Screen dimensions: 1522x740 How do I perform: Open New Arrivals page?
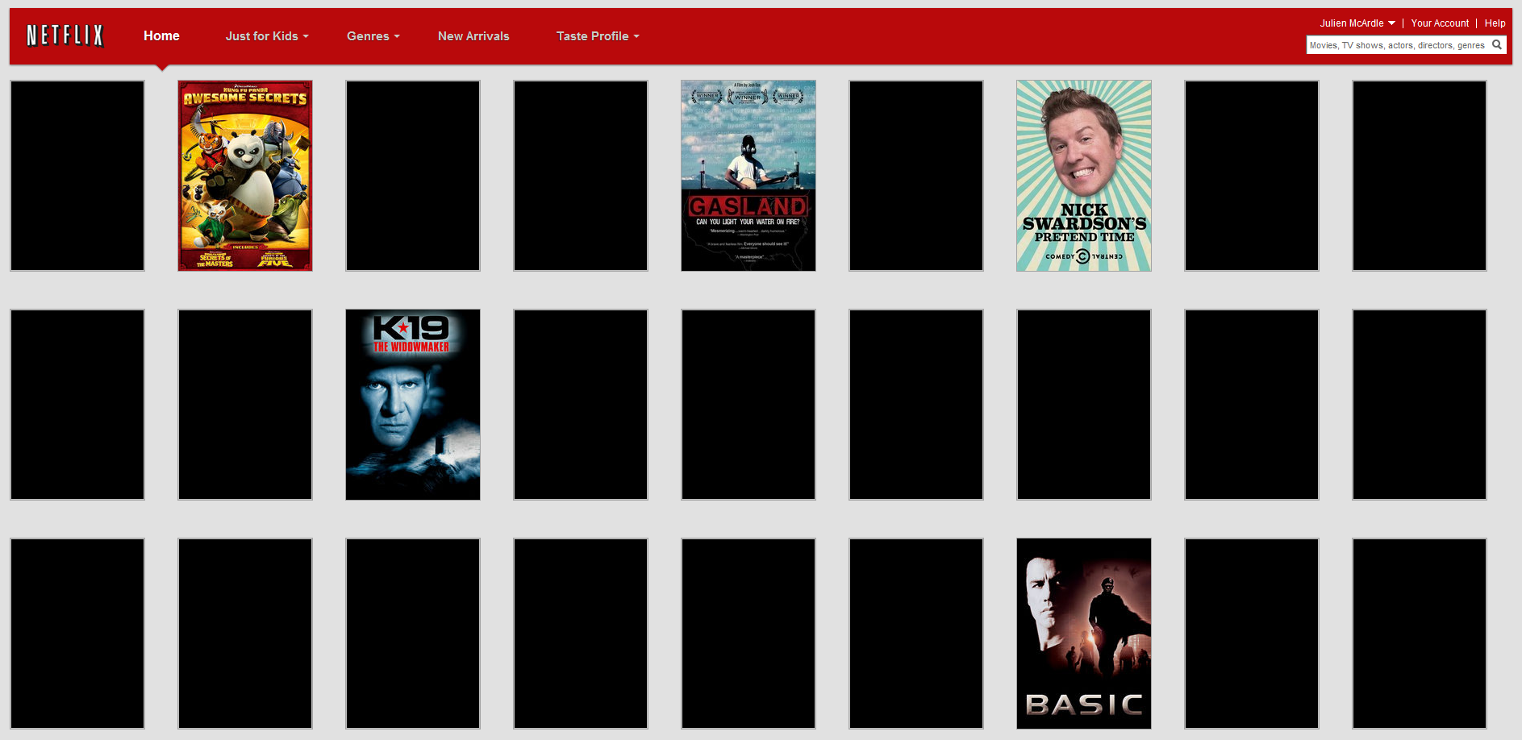473,36
